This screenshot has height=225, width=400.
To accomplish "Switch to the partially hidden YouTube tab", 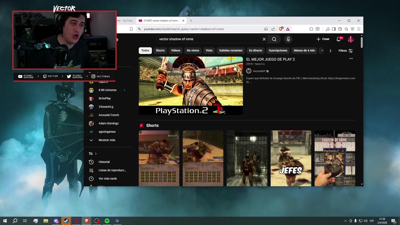I will coord(125,21).
